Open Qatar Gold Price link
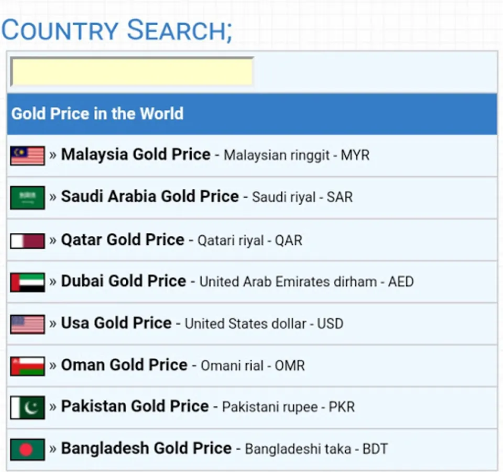503x472 pixels. coord(123,240)
